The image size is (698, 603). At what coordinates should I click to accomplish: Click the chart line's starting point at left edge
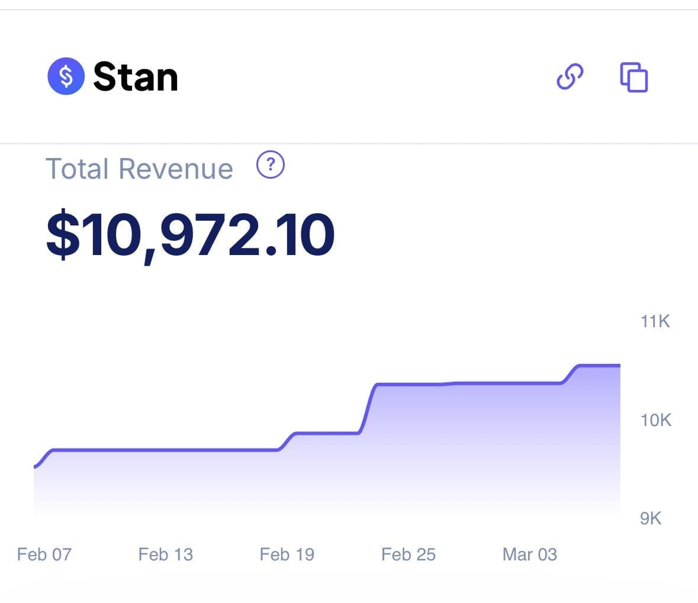pyautogui.click(x=36, y=466)
